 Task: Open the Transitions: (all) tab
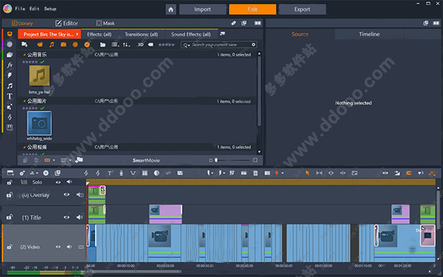point(142,35)
